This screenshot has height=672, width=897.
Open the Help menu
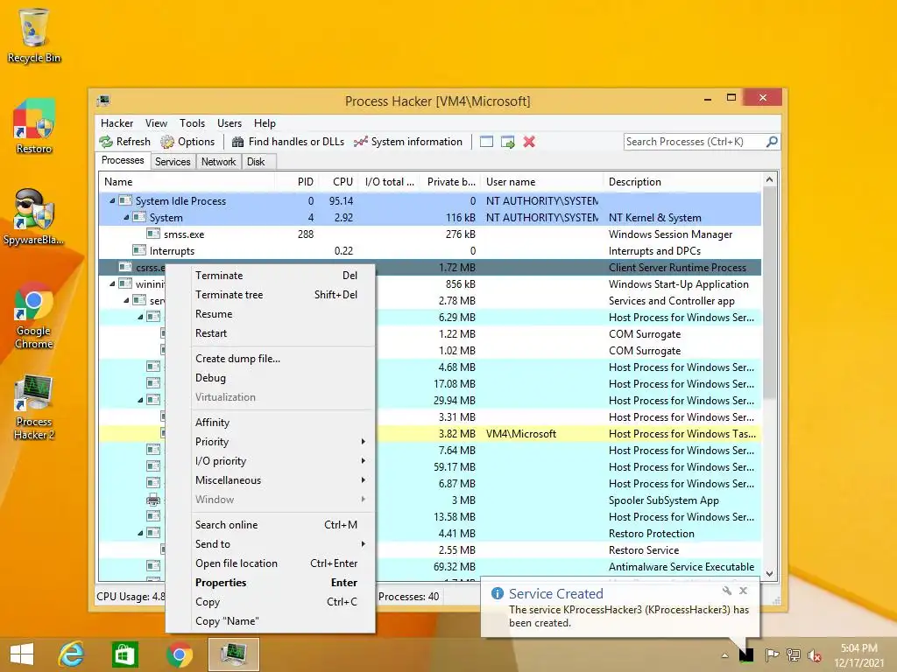coord(265,123)
